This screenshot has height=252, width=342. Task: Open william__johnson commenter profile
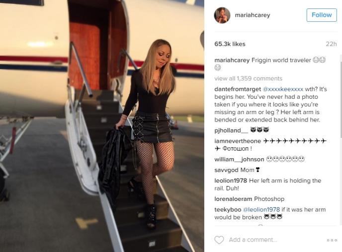(x=239, y=159)
